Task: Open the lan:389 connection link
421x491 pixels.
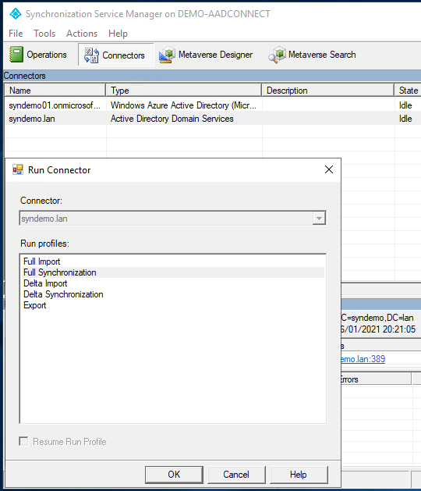Action: (x=363, y=359)
